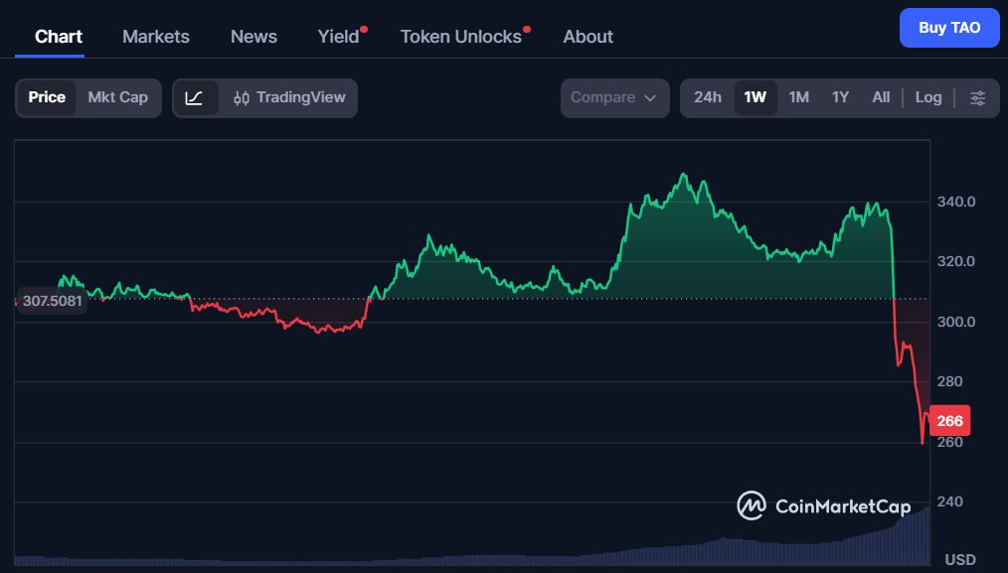Enable Log scale on chart
The width and height of the screenshot is (1008, 573).
928,97
